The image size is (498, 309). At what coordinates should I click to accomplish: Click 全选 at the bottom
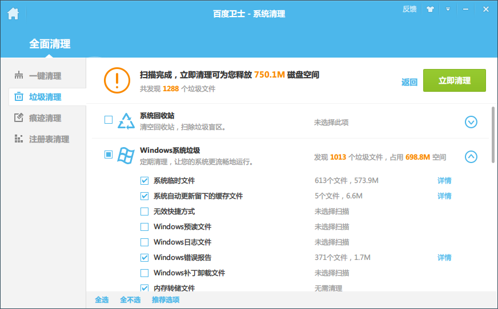point(102,300)
